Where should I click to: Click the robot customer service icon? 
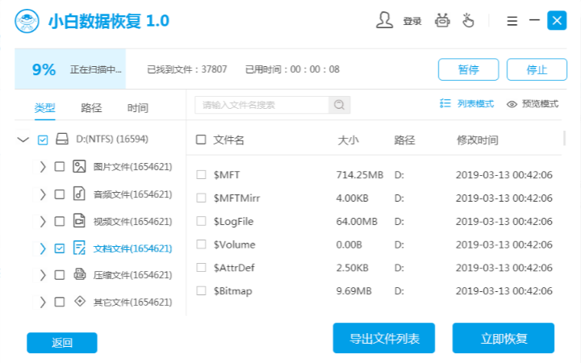[x=442, y=20]
